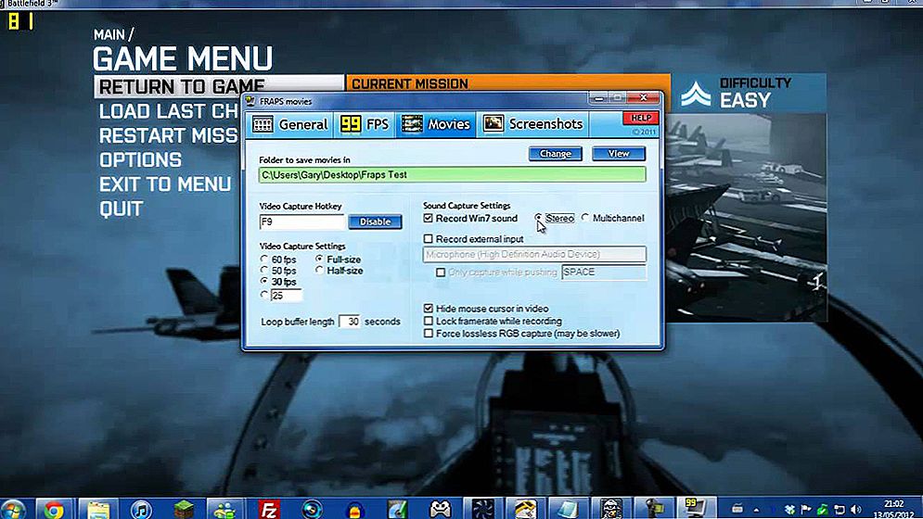The width and height of the screenshot is (923, 519).
Task: Click RESTART MISSION in game menu
Action: [168, 136]
